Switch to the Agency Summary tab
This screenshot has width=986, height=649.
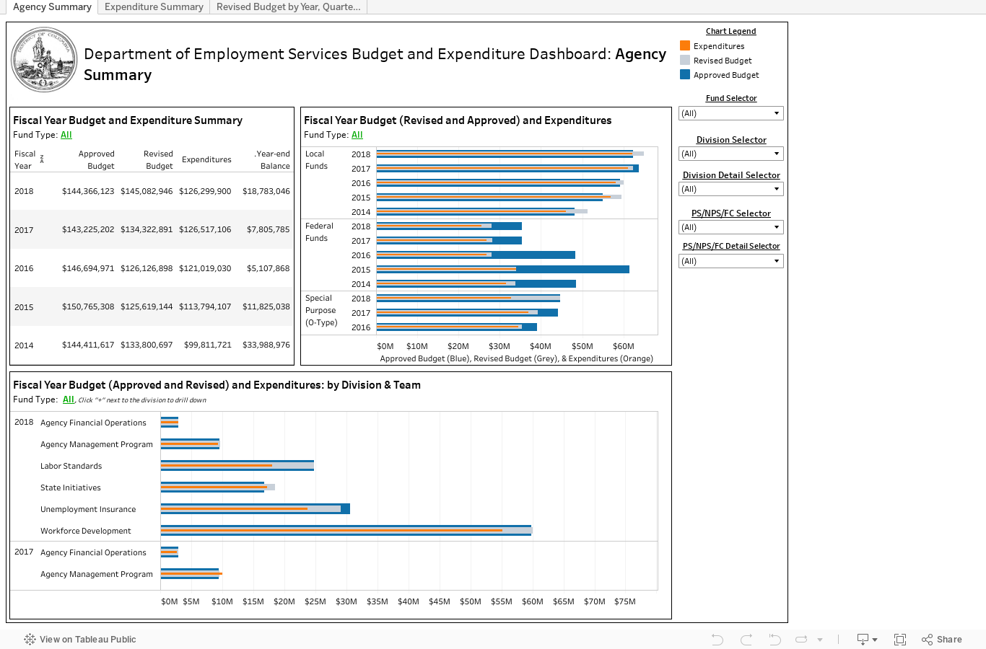pos(52,6)
